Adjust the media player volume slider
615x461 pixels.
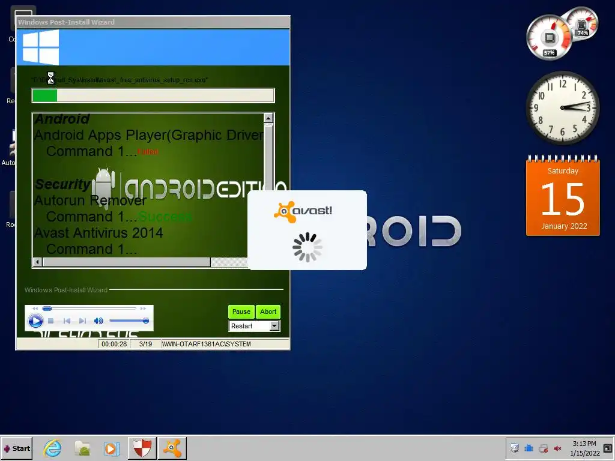coord(129,321)
